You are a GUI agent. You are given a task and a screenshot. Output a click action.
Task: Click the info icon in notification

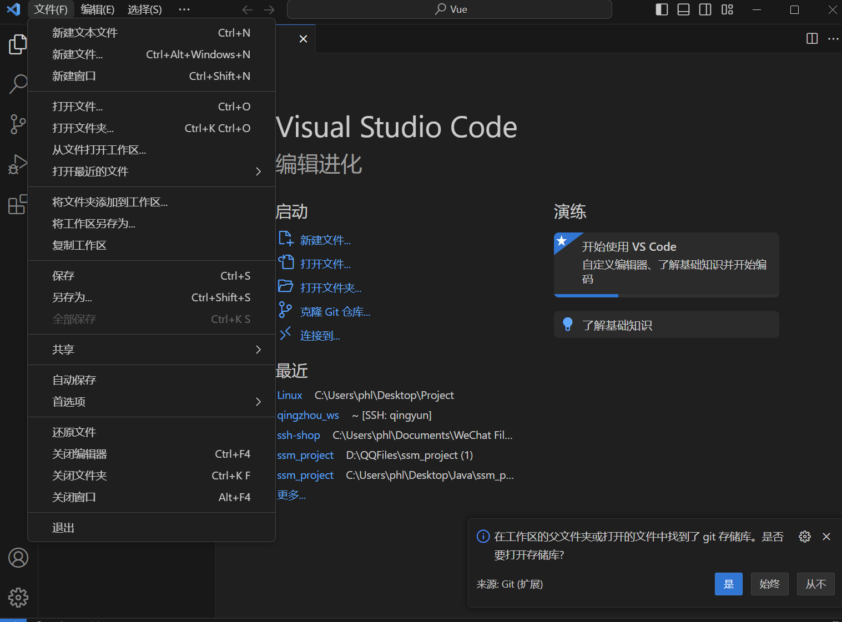click(x=483, y=537)
